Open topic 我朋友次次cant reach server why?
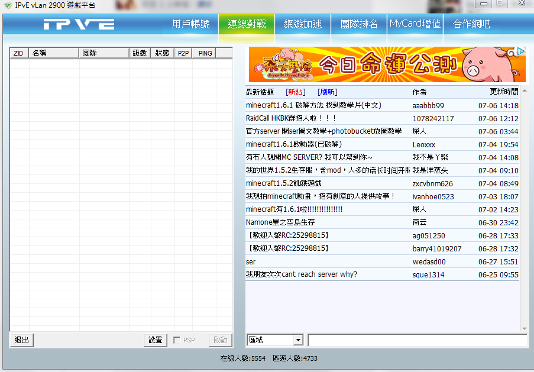 pos(302,274)
